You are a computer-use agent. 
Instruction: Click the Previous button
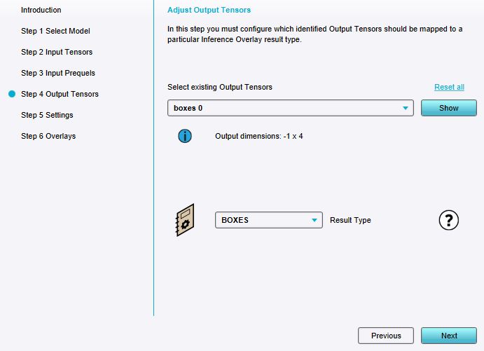386,336
